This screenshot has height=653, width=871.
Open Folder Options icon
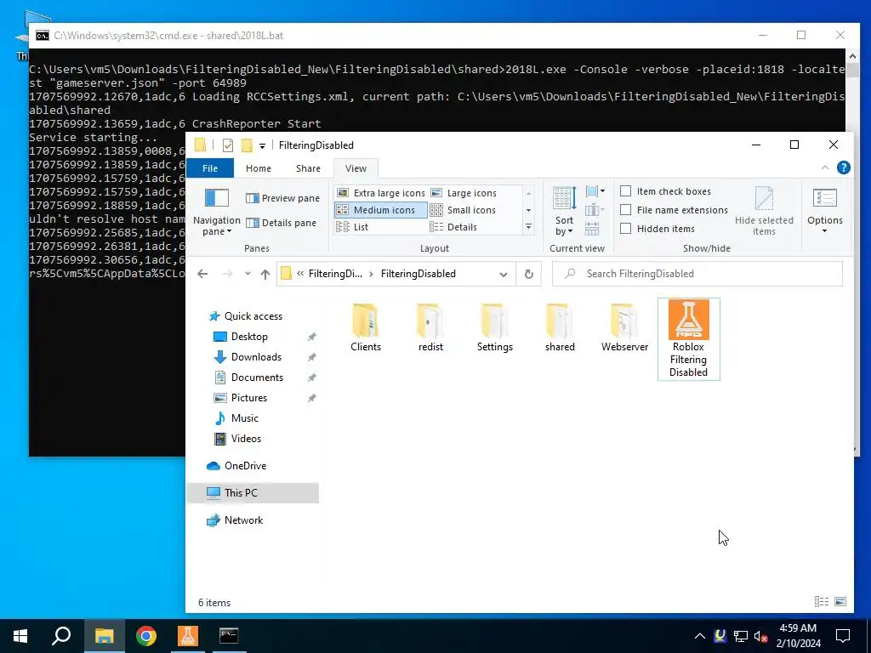click(825, 199)
